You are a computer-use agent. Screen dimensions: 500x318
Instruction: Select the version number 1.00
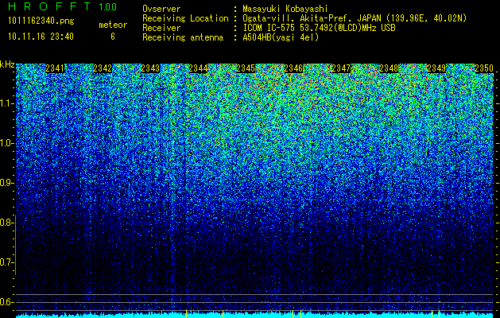pos(108,7)
